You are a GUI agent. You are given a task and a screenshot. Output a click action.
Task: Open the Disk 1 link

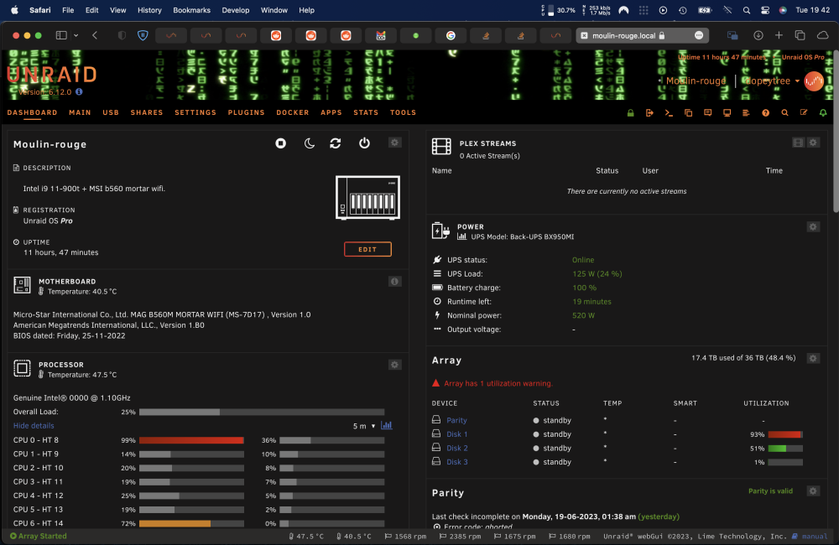[457, 434]
